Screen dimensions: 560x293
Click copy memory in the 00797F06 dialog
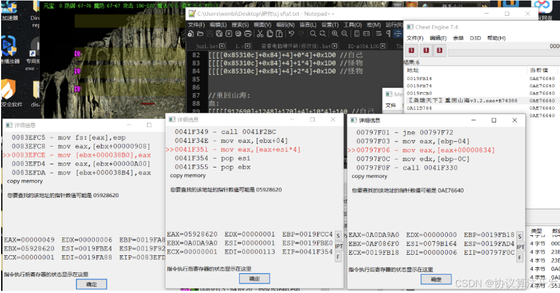[x=369, y=176]
